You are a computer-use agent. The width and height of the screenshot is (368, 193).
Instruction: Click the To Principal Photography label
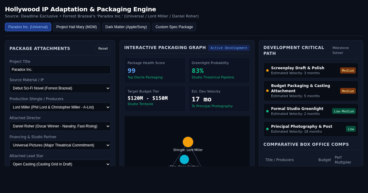tap(212, 106)
